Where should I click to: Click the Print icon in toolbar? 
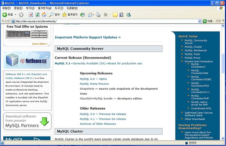point(98,15)
